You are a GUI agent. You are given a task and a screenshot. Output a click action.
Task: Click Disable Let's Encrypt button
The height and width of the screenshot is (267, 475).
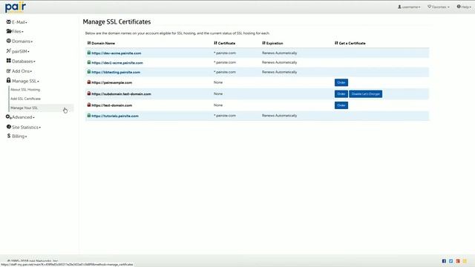pos(366,94)
